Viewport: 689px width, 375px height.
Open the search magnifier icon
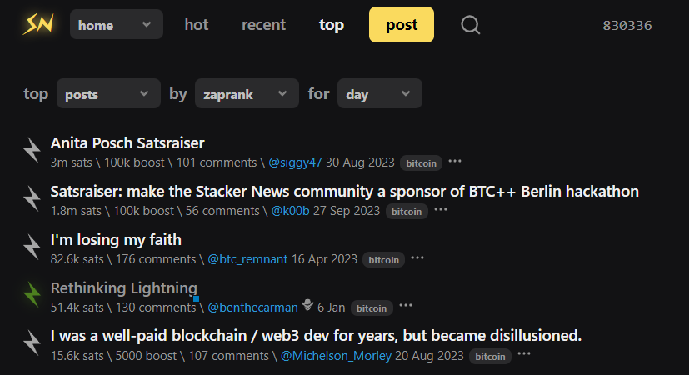(x=470, y=25)
